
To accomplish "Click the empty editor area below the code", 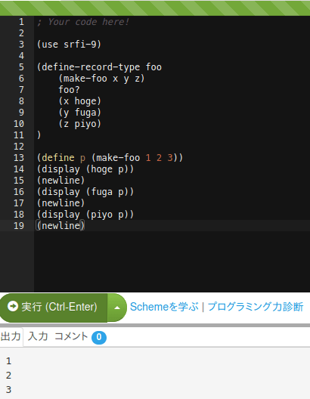I will pyautogui.click(x=172, y=261).
